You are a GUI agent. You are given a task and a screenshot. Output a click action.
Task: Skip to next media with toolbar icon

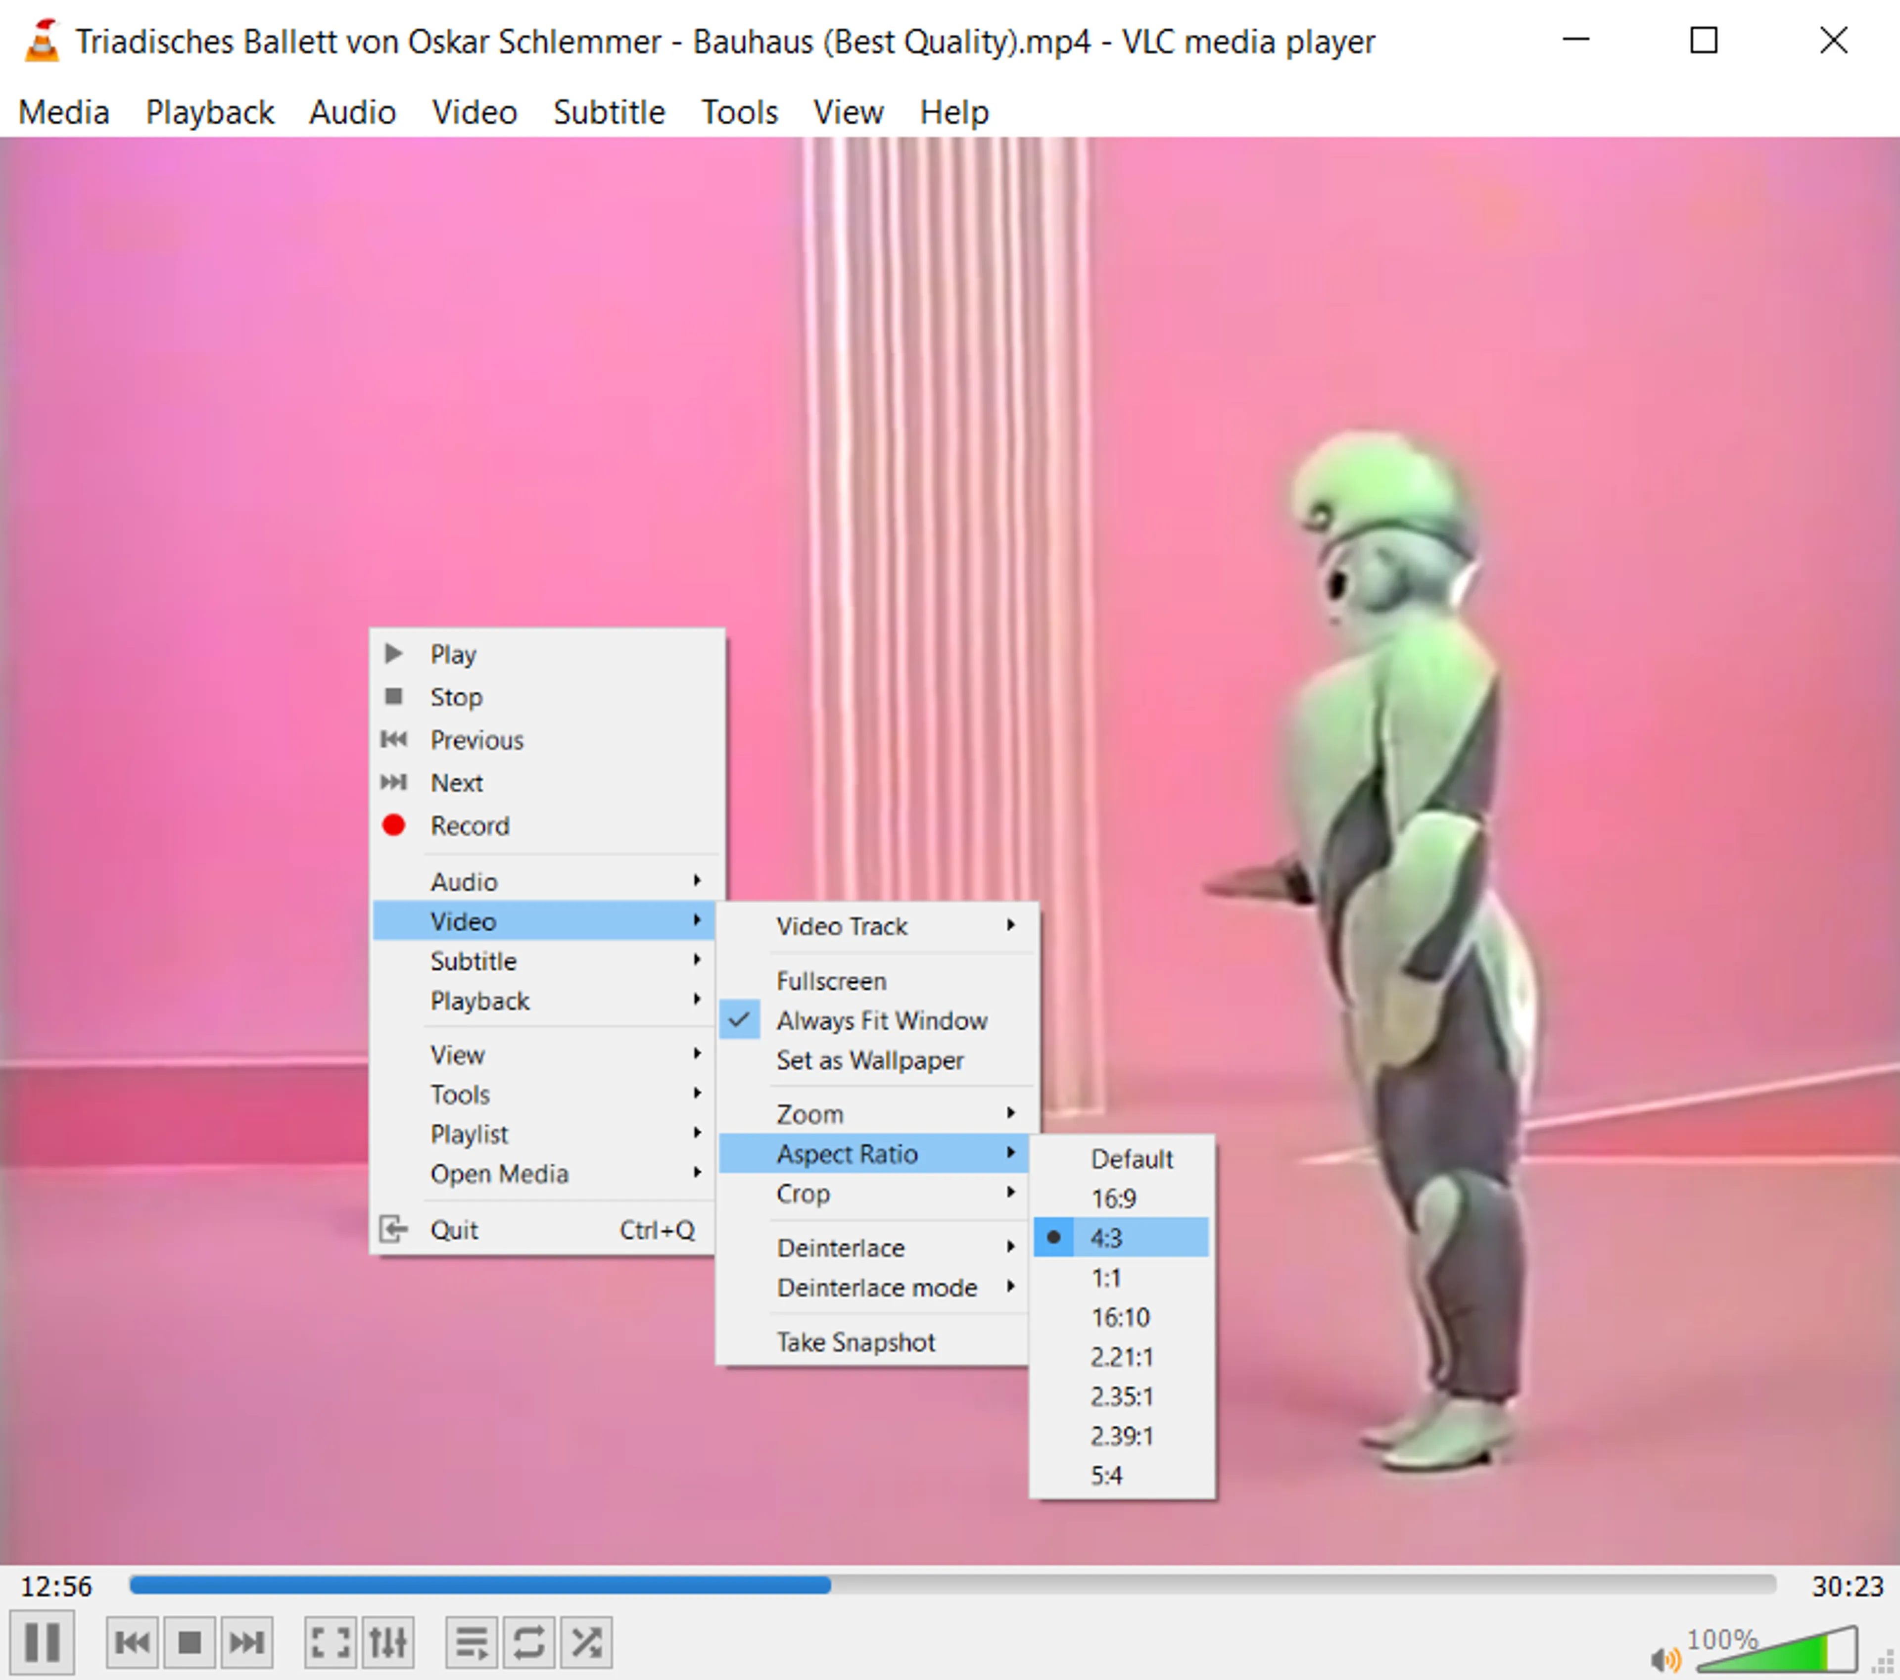tap(247, 1641)
